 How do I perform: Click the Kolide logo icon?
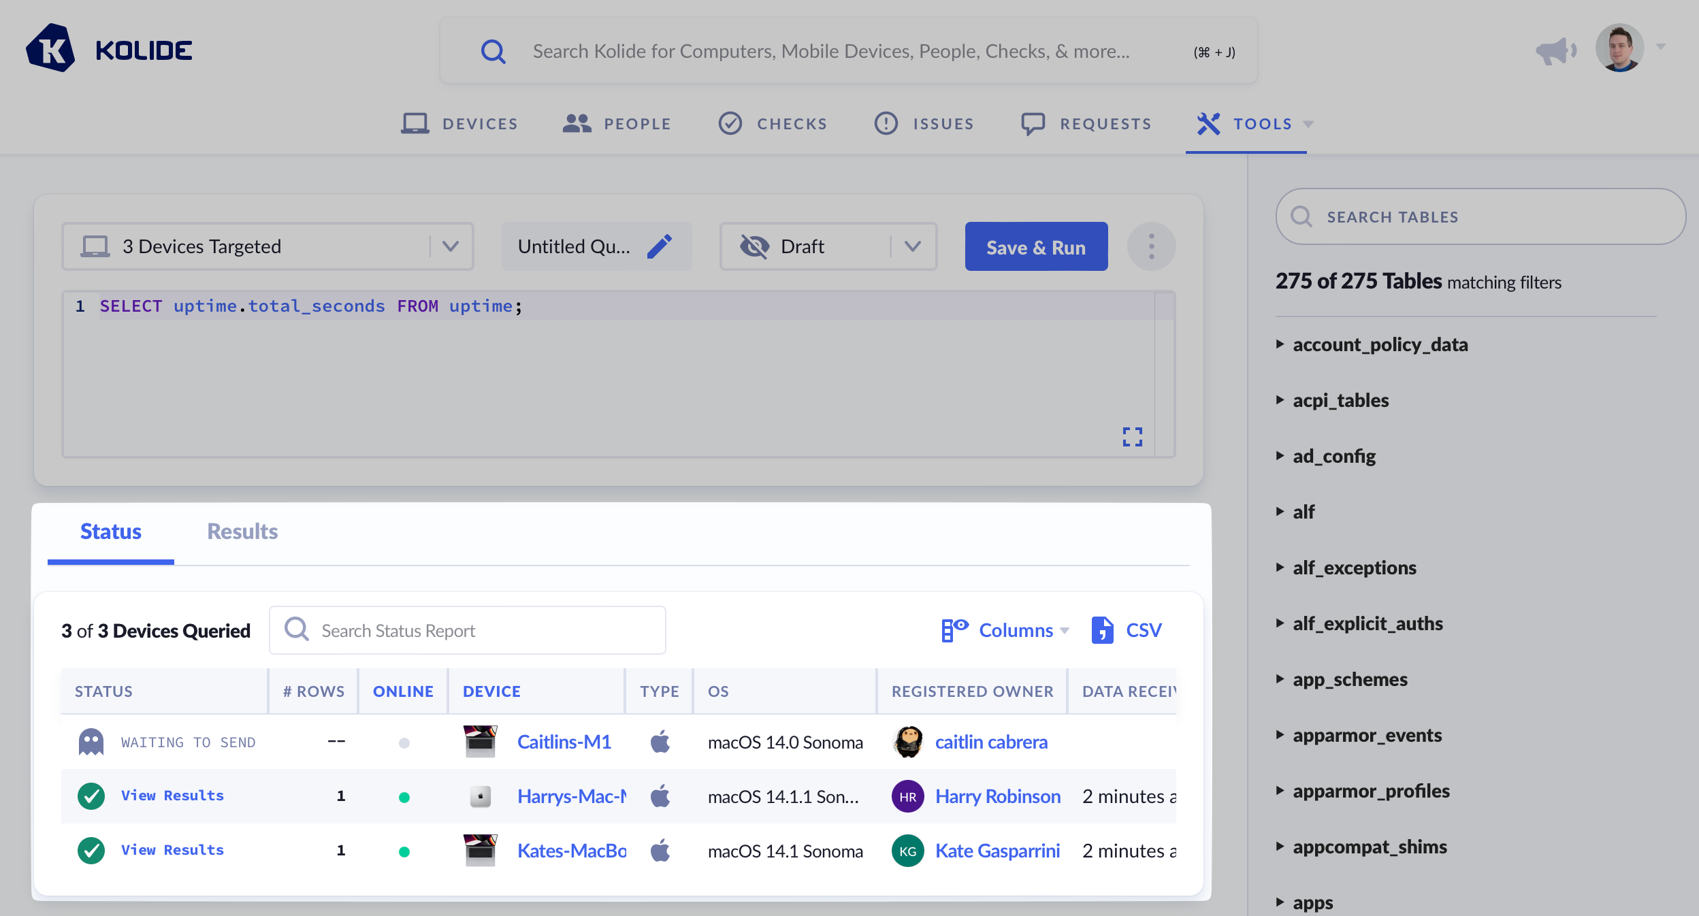[50, 49]
